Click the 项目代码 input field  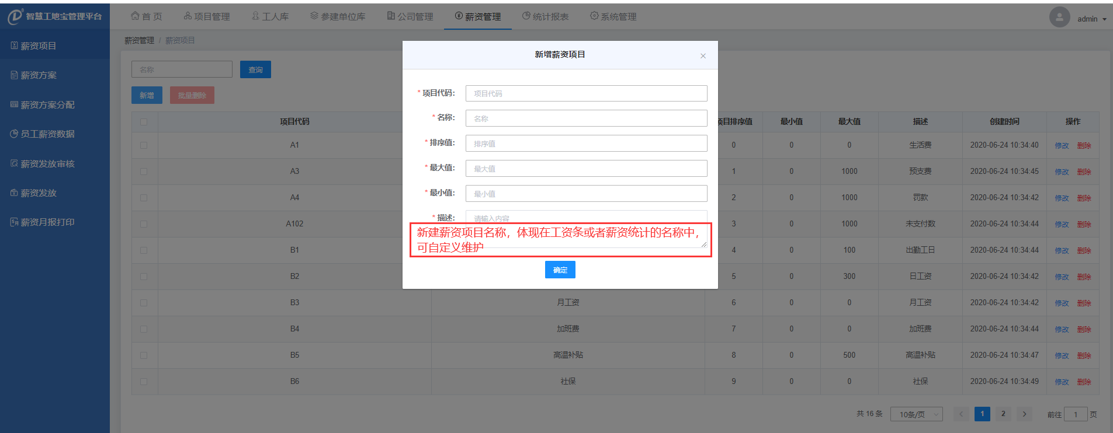(x=586, y=93)
